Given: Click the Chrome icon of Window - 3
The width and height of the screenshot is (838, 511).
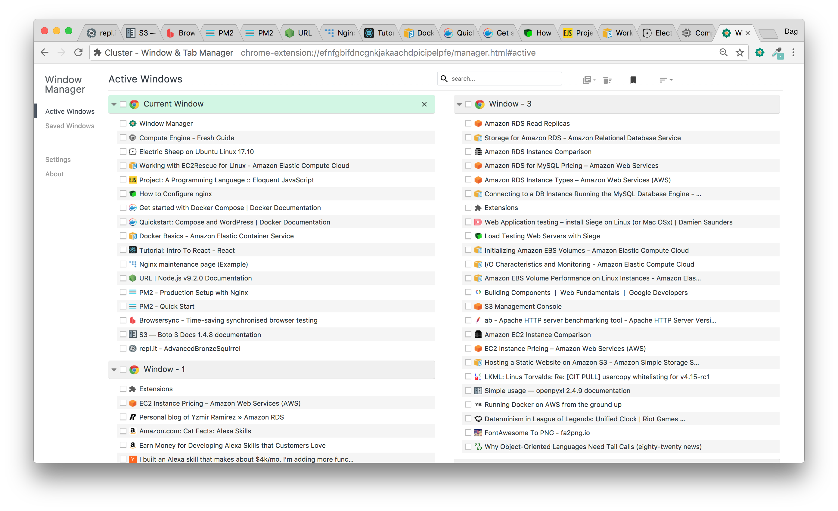Looking at the screenshot, I should pos(480,104).
